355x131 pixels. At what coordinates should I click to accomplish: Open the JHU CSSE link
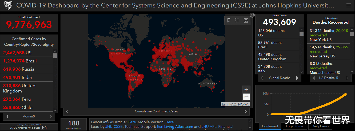coord(114,126)
